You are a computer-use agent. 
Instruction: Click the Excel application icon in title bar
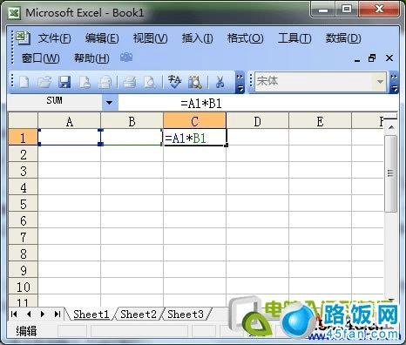tap(14, 13)
